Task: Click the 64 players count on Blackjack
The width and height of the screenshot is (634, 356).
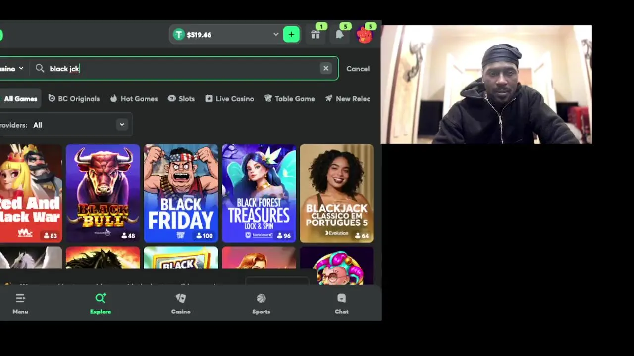Action: click(x=361, y=236)
